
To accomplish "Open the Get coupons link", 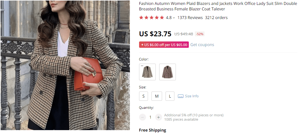I will pyautogui.click(x=202, y=45).
